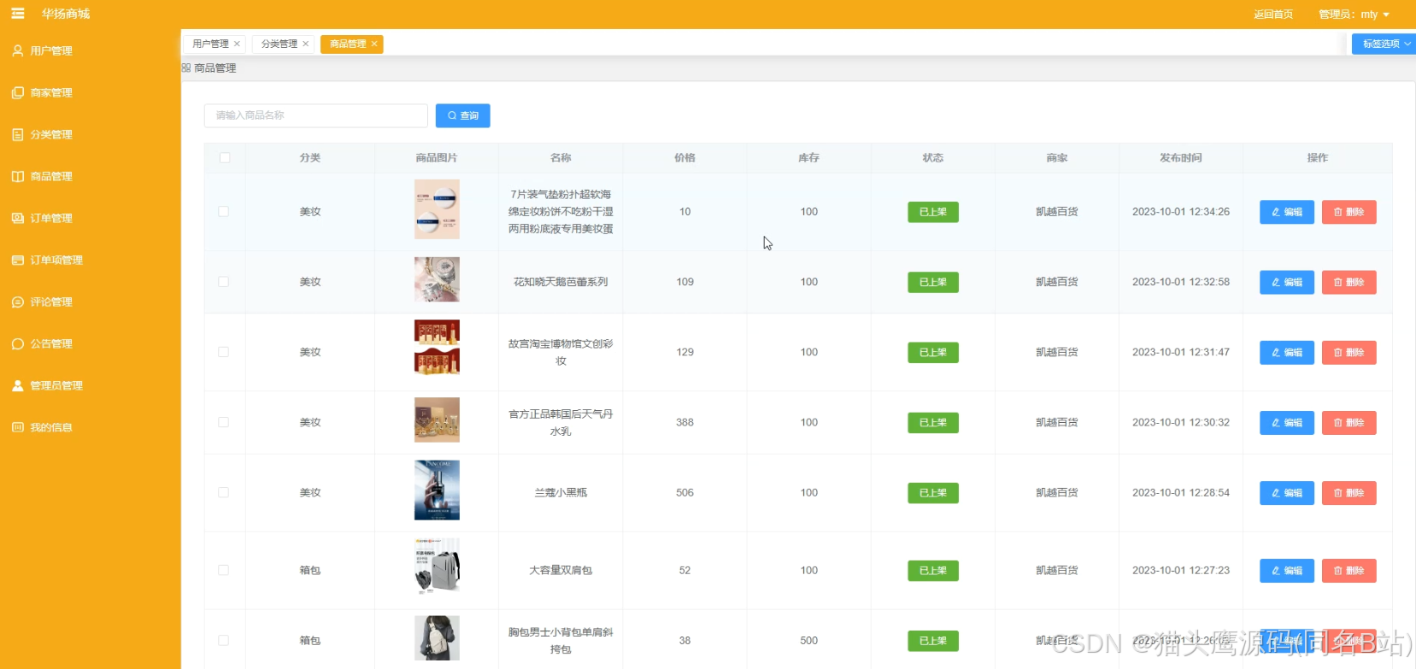This screenshot has height=669, width=1416.
Task: Click 已上架 status of 兰蔻小黑瓶
Action: coord(932,493)
